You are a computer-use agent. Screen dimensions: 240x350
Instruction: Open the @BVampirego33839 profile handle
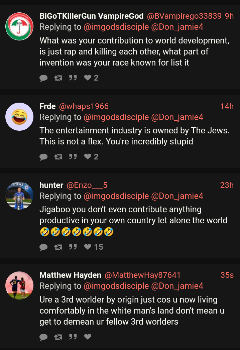(184, 16)
